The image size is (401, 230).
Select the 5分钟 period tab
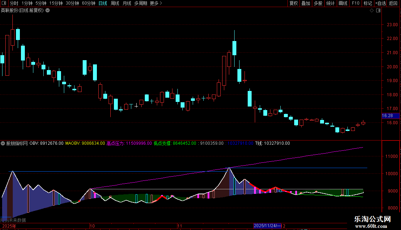pyautogui.click(x=41, y=3)
